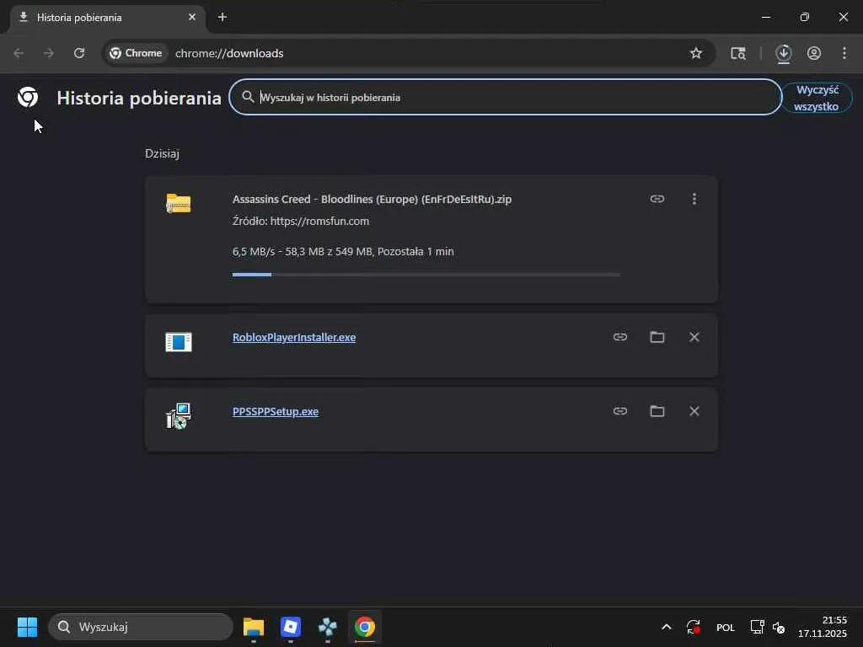Click the download speed status text
Screen dimensions: 863x647
tap(343, 251)
